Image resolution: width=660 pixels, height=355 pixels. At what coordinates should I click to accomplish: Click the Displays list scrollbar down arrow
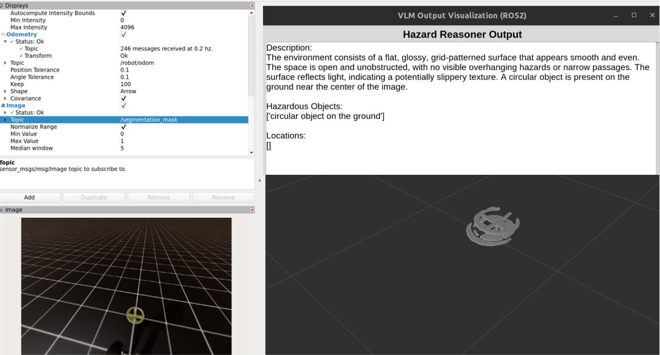[251, 153]
